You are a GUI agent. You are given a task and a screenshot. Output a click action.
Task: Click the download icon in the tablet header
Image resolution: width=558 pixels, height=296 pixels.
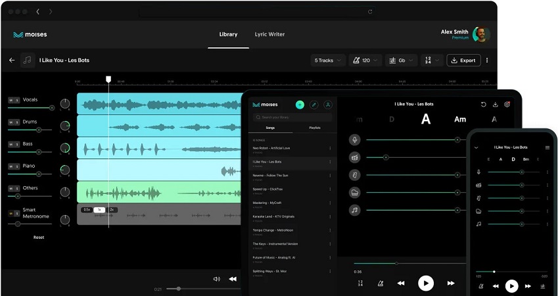(x=495, y=105)
